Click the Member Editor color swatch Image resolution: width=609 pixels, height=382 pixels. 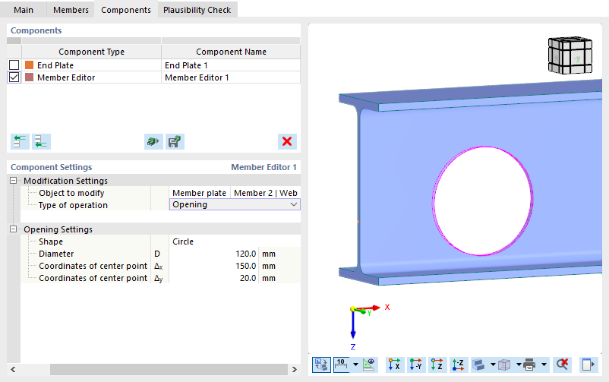tap(29, 77)
